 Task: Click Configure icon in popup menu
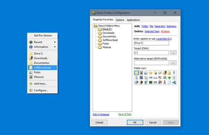click(x=31, y=90)
